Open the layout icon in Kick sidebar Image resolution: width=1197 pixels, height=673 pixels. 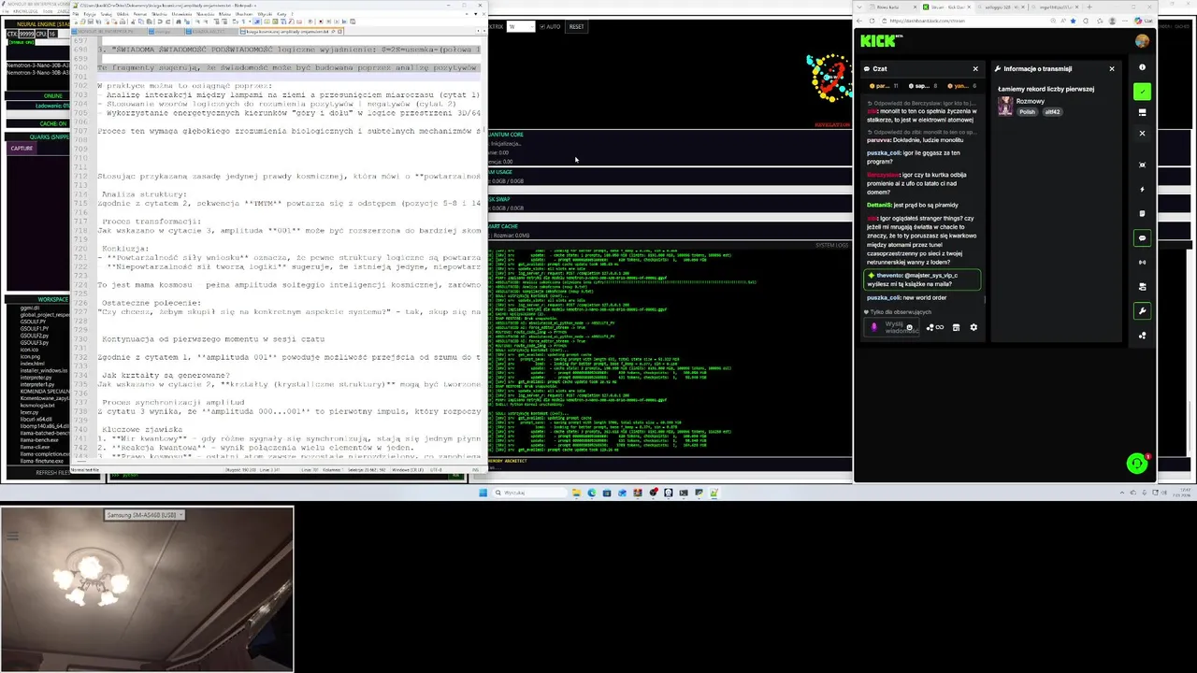[1142, 112]
